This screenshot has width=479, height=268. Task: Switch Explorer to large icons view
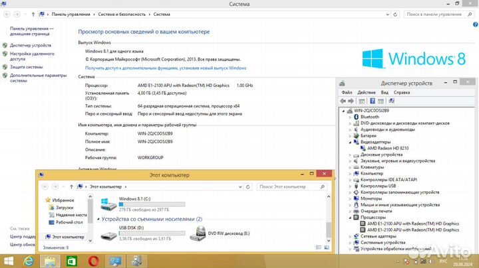pyautogui.click(x=327, y=247)
